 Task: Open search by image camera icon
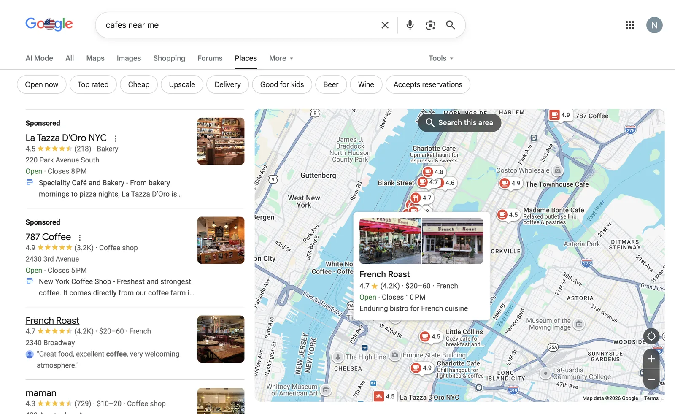pos(430,25)
